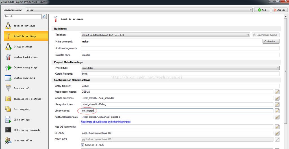Switch to the GDB settings page
Image resolution: width=289 pixels, height=149 pixels.
click(22, 120)
